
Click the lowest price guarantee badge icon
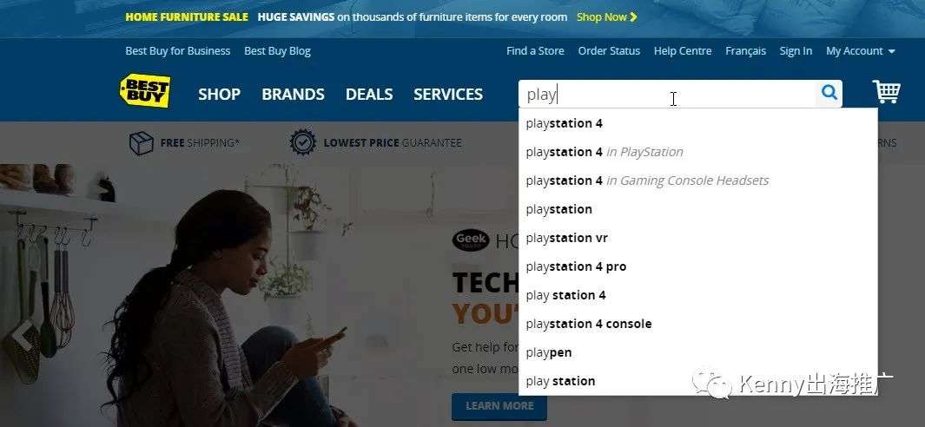[x=303, y=142]
